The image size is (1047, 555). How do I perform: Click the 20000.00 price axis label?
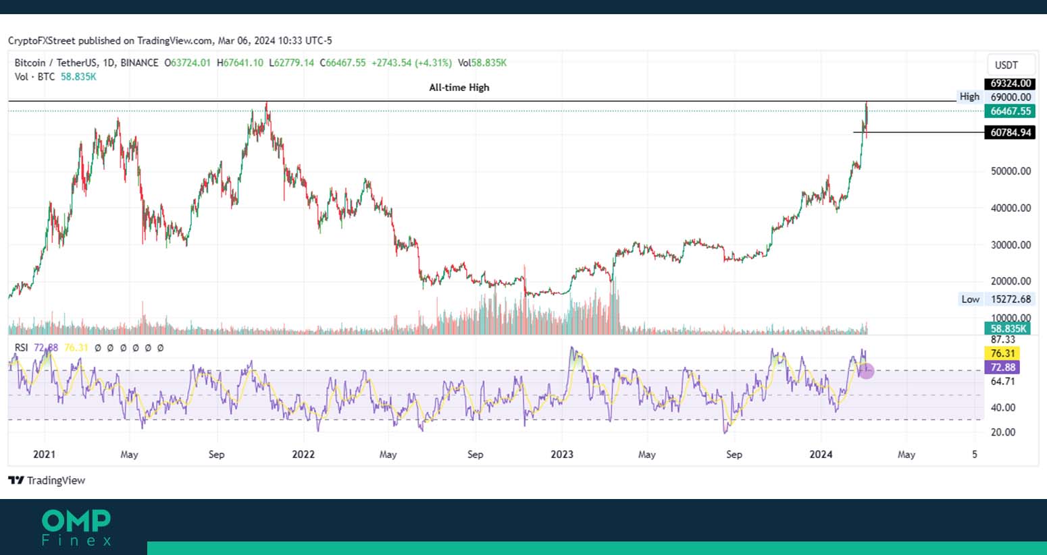coord(1011,281)
